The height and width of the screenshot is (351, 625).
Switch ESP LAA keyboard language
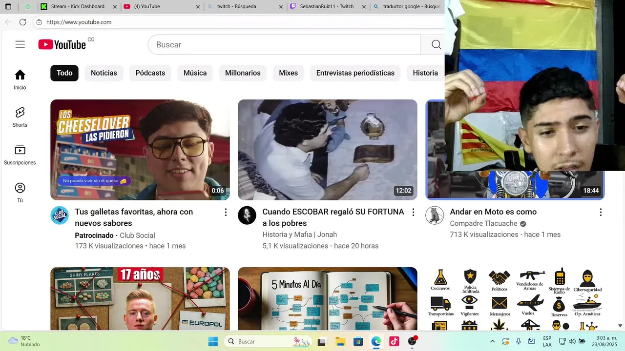point(547,341)
